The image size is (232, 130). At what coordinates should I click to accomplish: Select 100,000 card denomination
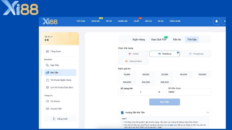(202, 75)
